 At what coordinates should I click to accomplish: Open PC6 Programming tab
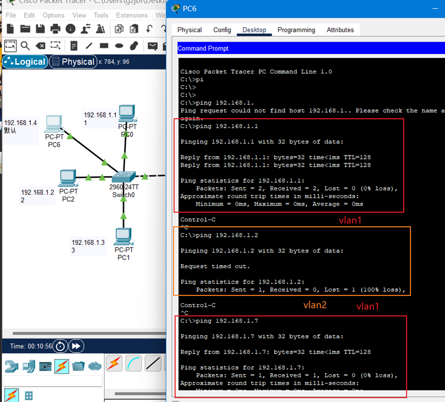(296, 30)
